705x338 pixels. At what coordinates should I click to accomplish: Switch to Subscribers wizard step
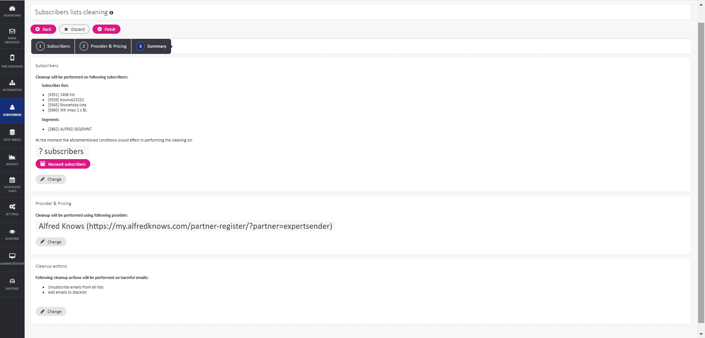point(53,47)
